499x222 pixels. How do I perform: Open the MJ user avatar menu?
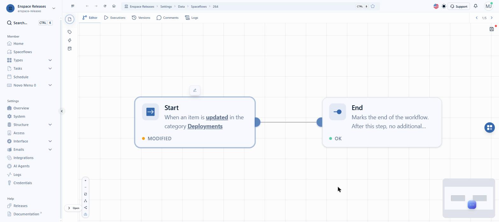tap(488, 6)
